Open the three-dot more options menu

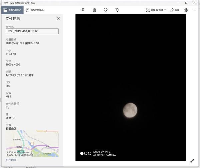[194, 10]
